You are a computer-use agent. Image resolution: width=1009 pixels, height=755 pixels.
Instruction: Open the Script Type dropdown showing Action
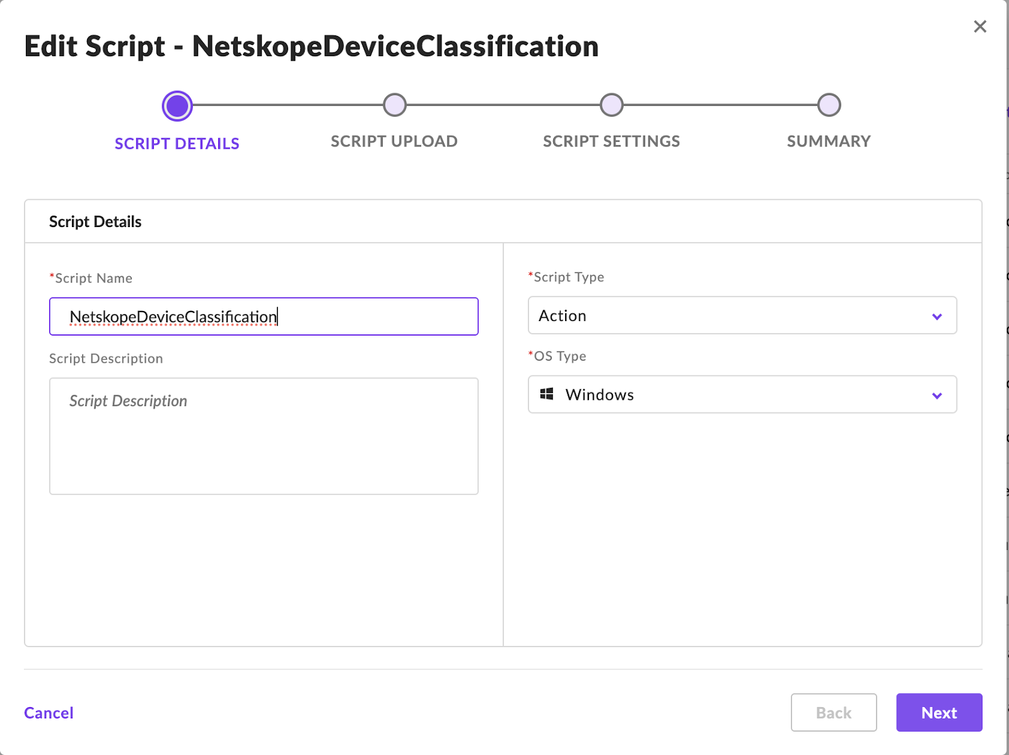click(x=742, y=315)
